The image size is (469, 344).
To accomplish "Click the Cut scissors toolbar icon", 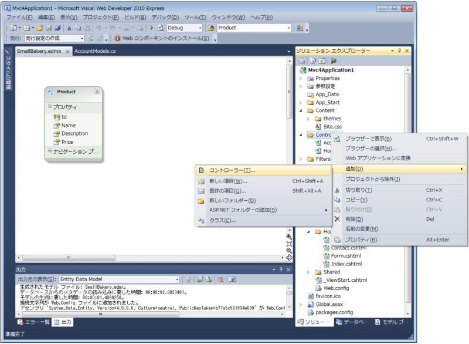I will point(69,28).
